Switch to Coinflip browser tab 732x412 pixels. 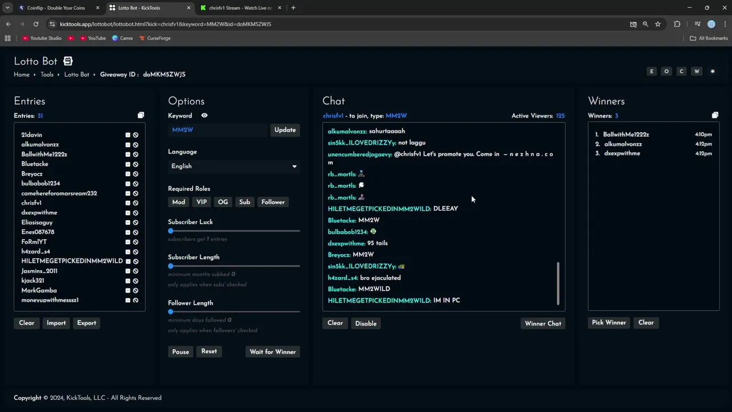coord(59,8)
